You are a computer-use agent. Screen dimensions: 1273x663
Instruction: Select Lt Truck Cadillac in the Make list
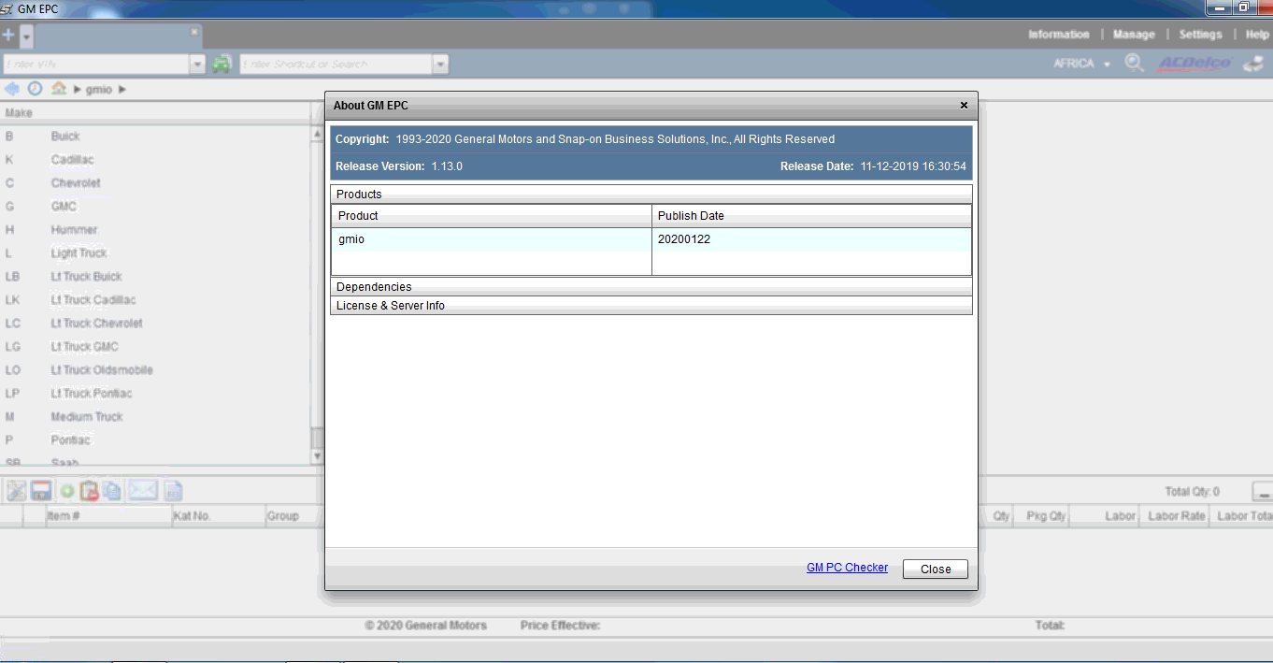click(93, 300)
